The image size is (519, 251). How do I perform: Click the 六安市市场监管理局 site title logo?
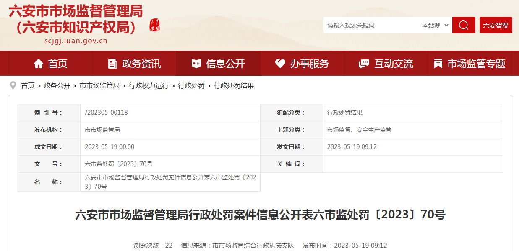pyautogui.click(x=76, y=19)
